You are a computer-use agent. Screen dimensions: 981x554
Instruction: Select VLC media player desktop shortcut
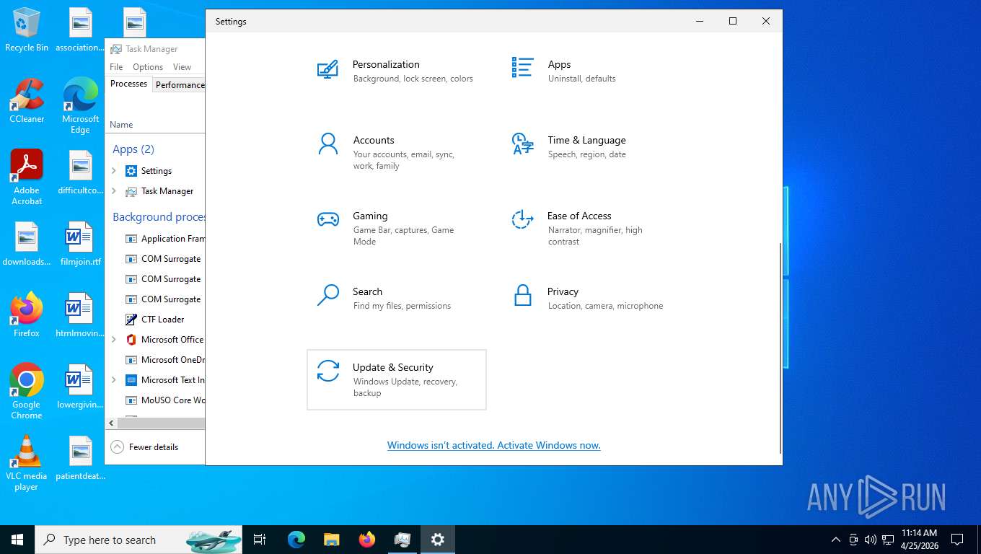coord(27,463)
